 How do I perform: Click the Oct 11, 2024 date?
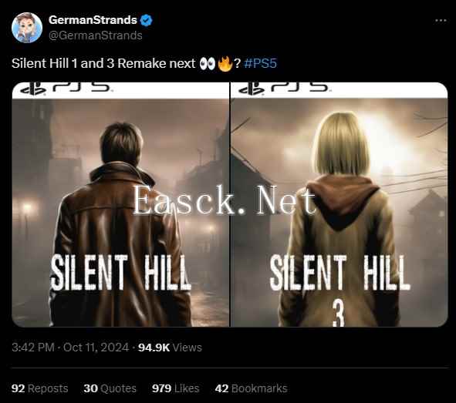[96, 348]
